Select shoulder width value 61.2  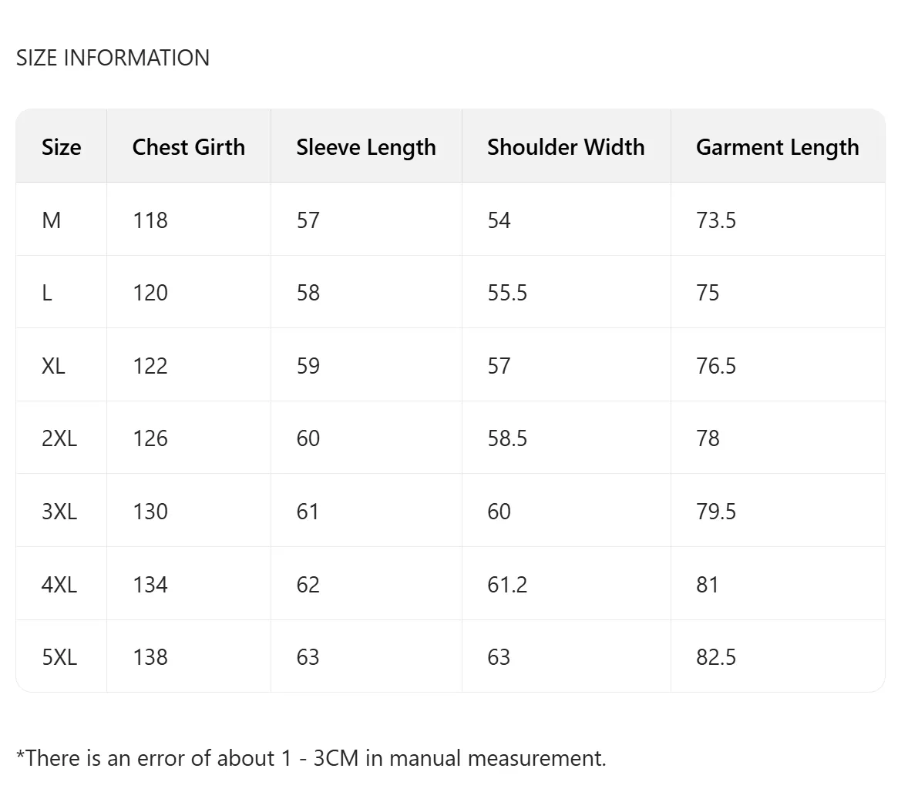pyautogui.click(x=507, y=585)
